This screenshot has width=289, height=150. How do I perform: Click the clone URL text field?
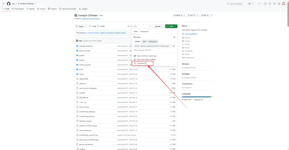pos(153,46)
